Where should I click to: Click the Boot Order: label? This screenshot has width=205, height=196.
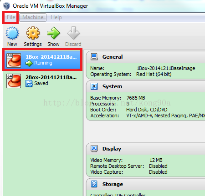click(103, 110)
